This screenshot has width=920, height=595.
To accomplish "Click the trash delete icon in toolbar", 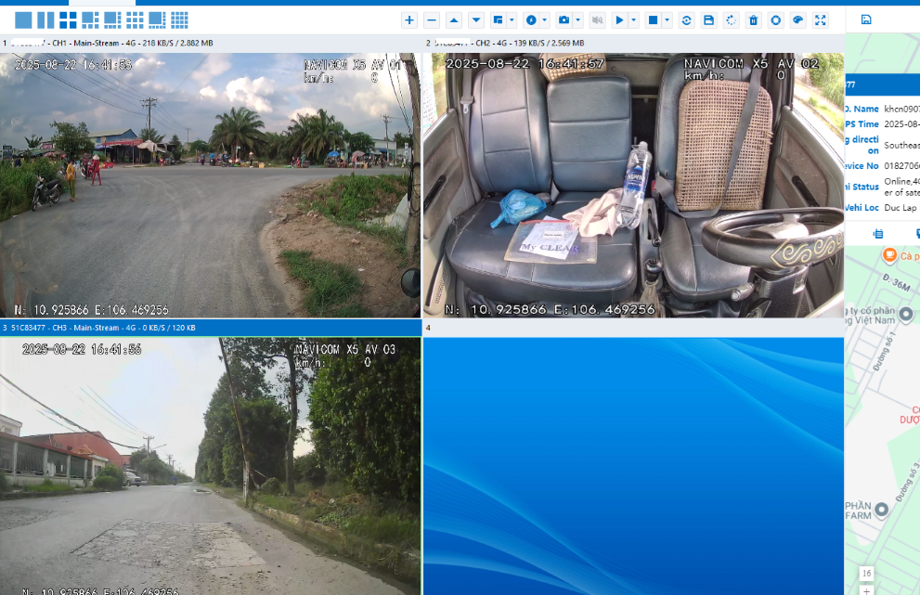I will (x=753, y=20).
